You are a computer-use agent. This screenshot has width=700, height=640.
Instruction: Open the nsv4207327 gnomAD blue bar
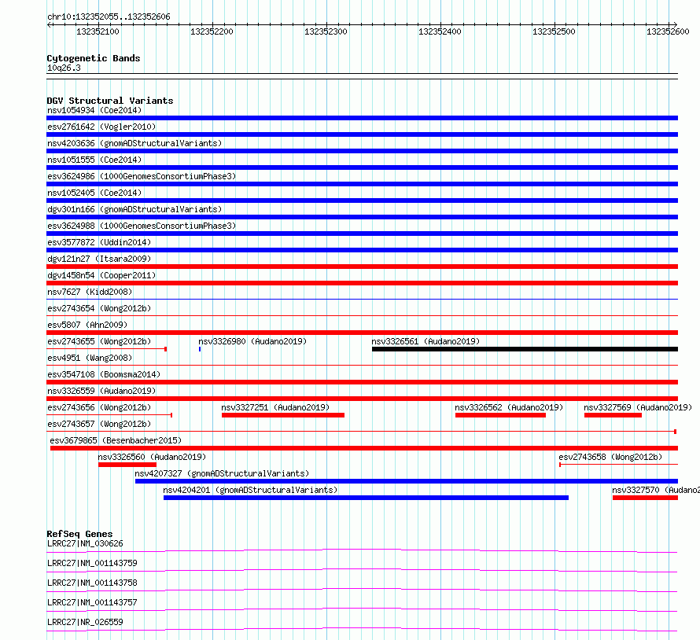pyautogui.click(x=407, y=481)
